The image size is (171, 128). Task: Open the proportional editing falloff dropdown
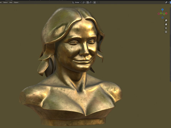98,2
